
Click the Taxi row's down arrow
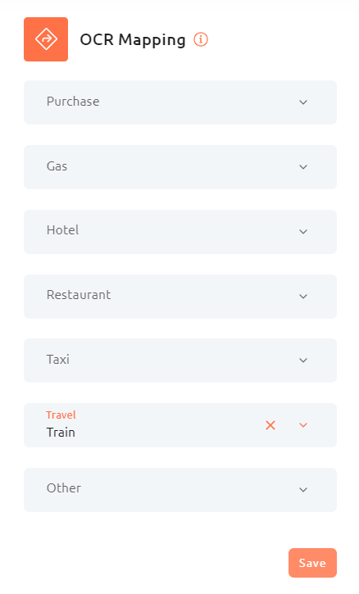pos(303,360)
